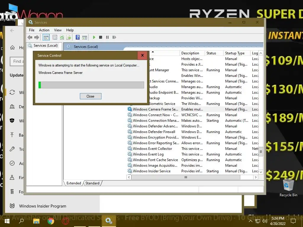Click horizontal scrollbar left arrow
Screen dimensions: 303x227
[x=129, y=177]
